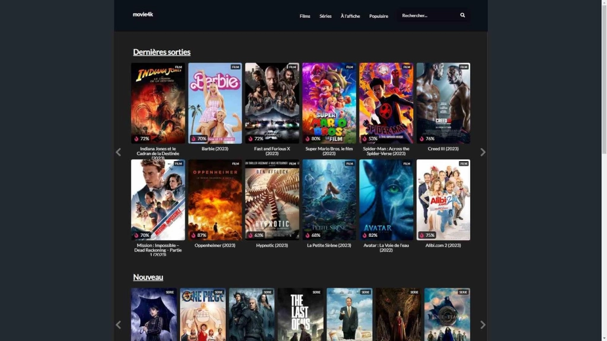Screen dimensions: 607x341
Task: Click the page vertical scrollbar thumb
Action: 604,79
